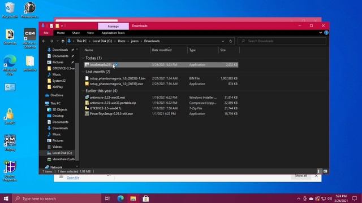Open the LockPC desktop shortcut
The width and height of the screenshot is (362, 203).
click(10, 117)
